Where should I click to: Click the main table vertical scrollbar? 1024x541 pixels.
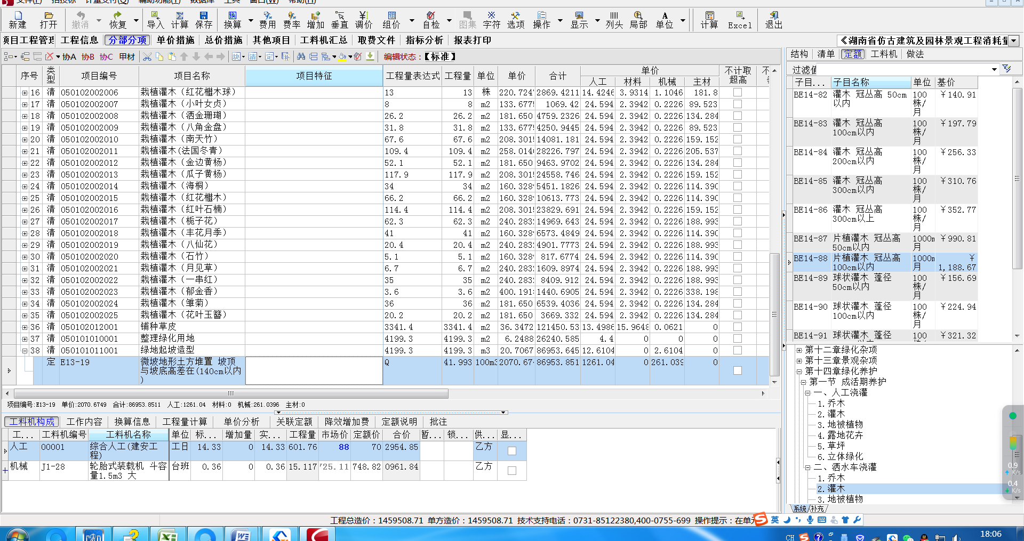point(774,314)
